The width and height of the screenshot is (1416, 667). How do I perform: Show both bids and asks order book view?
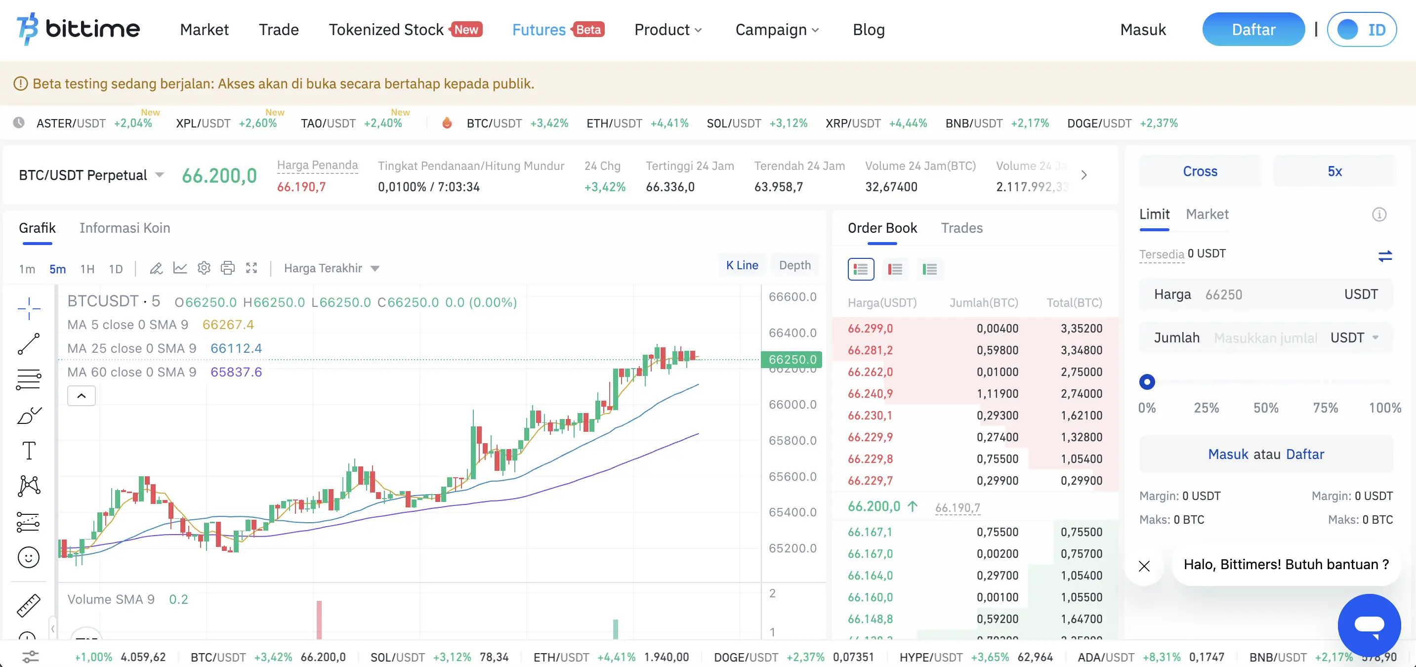tap(861, 269)
